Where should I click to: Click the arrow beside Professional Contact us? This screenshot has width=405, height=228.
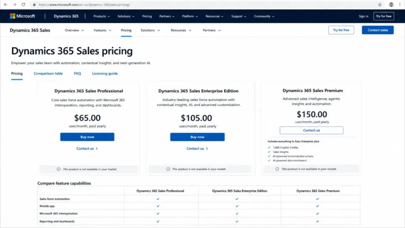tap(97, 149)
